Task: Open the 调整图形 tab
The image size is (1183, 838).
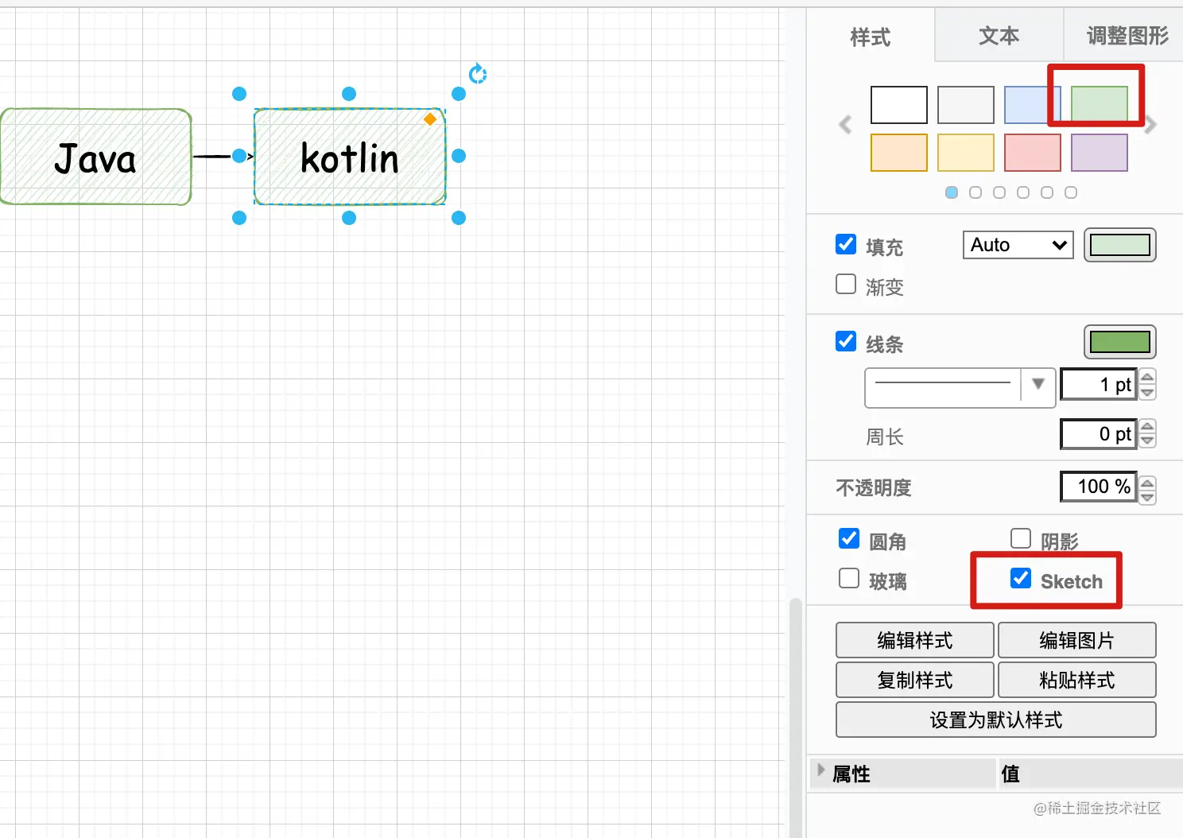Action: [1127, 36]
